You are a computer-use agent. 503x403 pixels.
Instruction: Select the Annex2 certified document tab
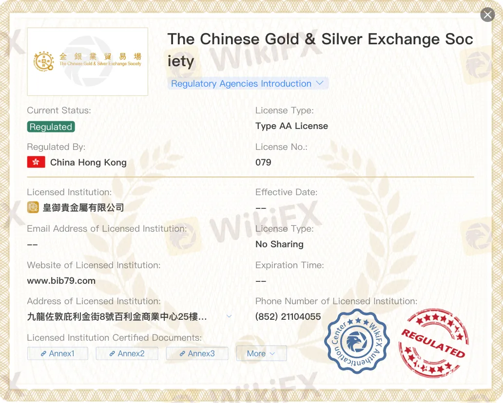[127, 353]
